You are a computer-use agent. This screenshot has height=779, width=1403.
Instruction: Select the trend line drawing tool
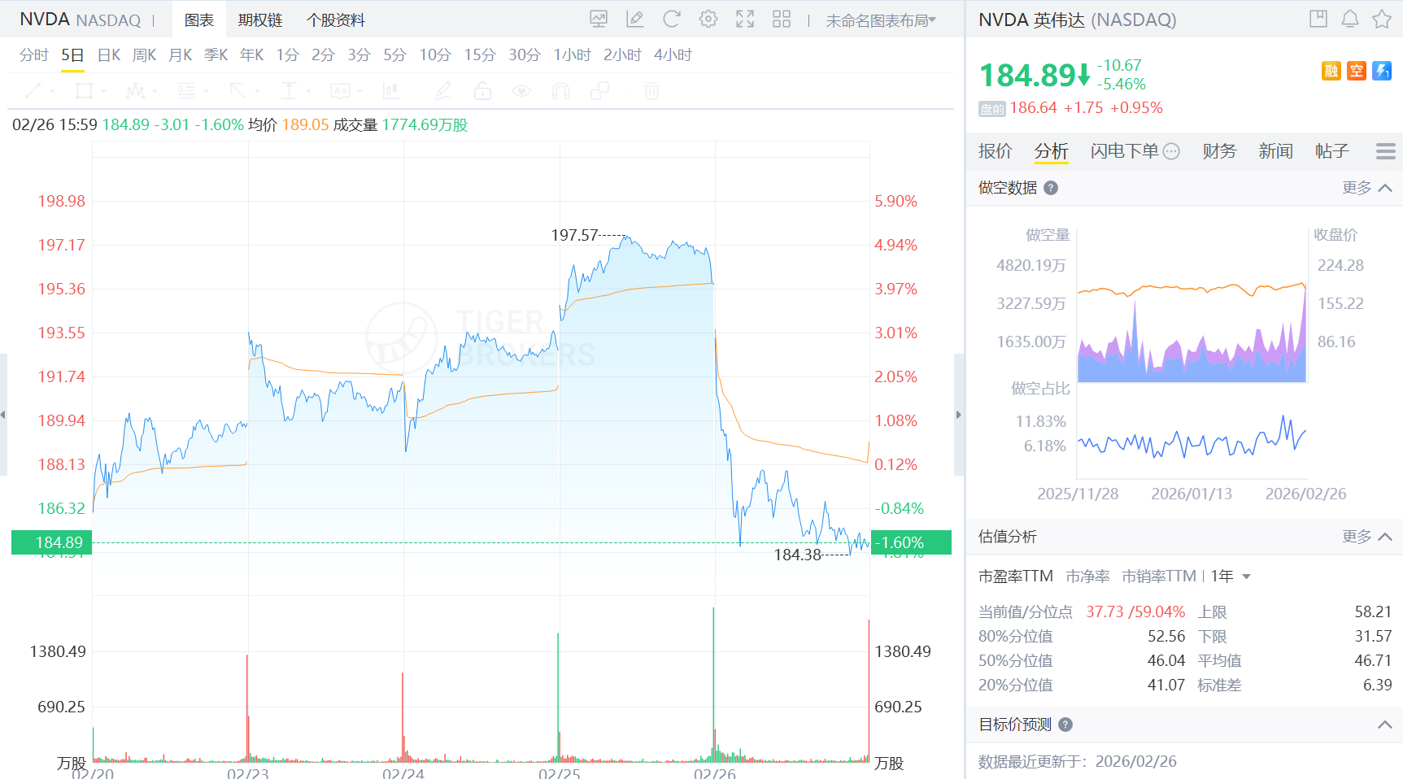tap(34, 90)
